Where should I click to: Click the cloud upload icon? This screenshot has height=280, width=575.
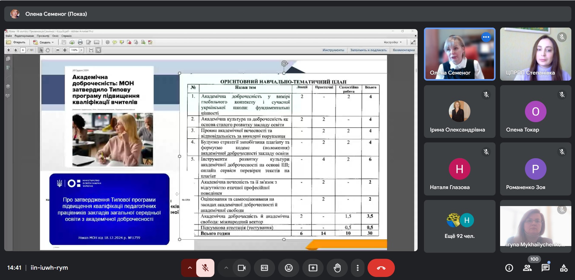(x=72, y=42)
